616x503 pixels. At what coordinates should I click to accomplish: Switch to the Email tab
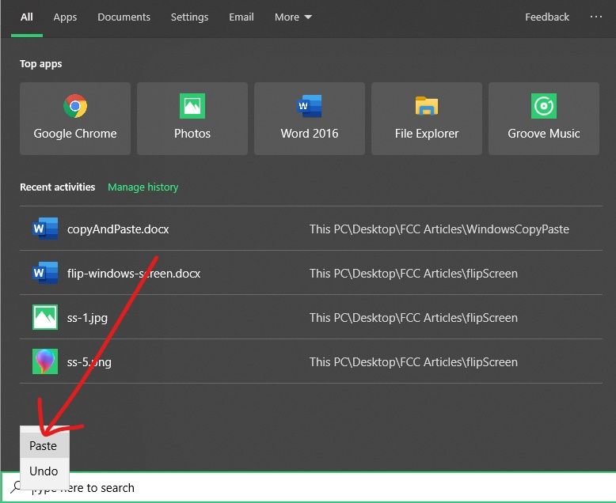point(241,17)
